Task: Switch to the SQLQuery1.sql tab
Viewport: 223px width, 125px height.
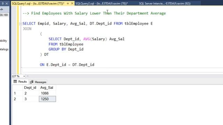Action: pos(38,3)
